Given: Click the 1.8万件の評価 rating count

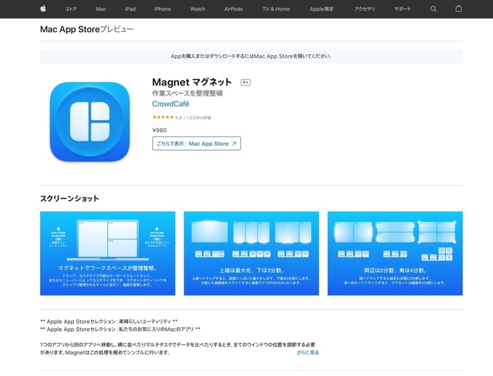Looking at the screenshot, I should (x=198, y=118).
